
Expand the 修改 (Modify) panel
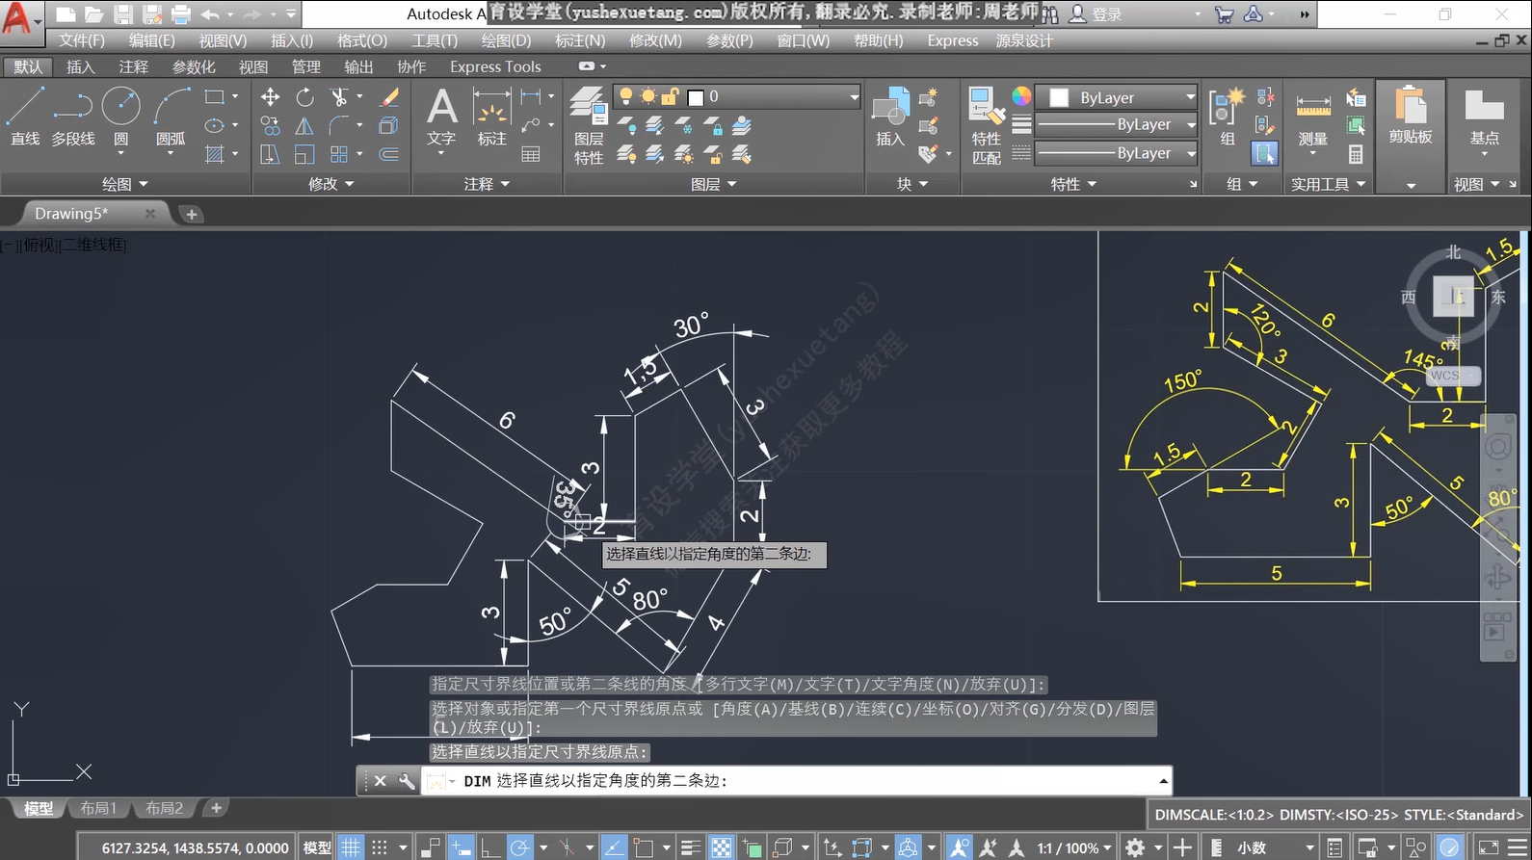(331, 184)
